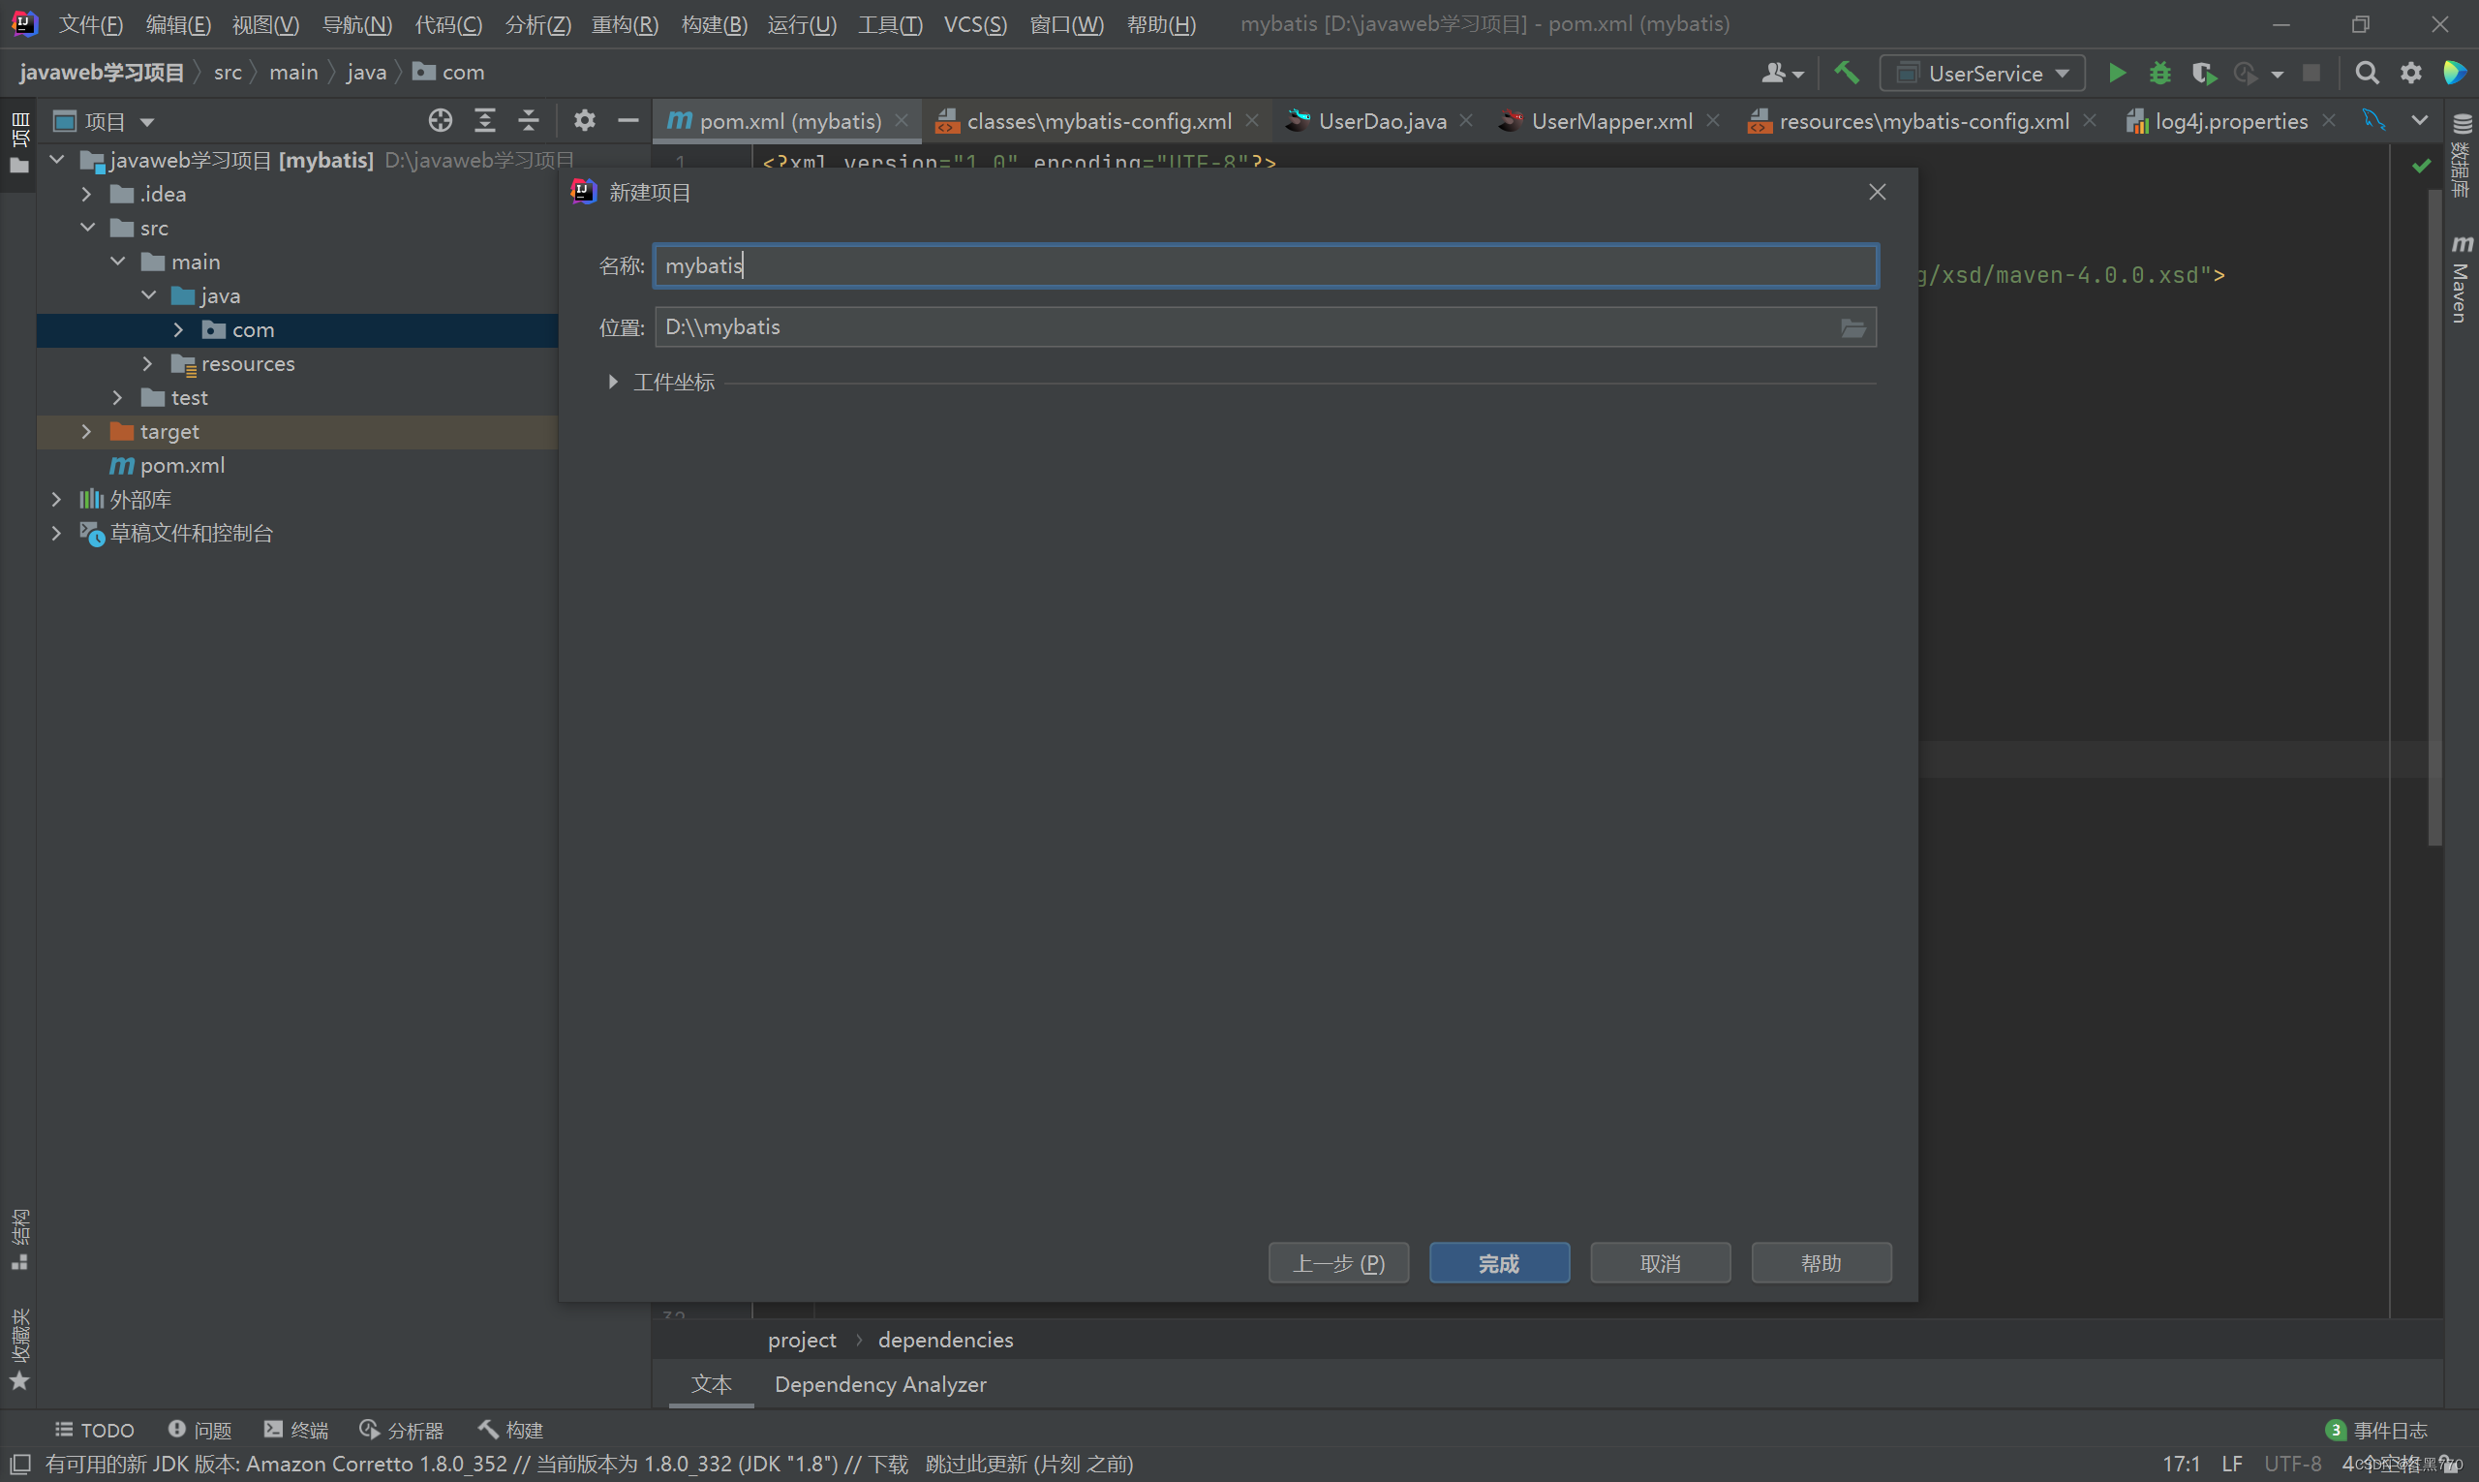The height and width of the screenshot is (1482, 2479).
Task: Hide the project tool window panel
Action: (628, 121)
